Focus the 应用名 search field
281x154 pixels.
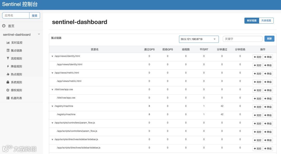pos(16,16)
